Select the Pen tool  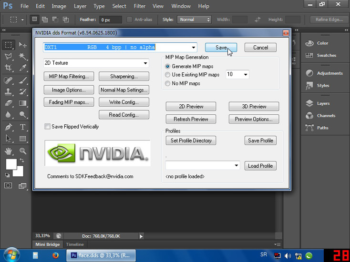coord(9,127)
